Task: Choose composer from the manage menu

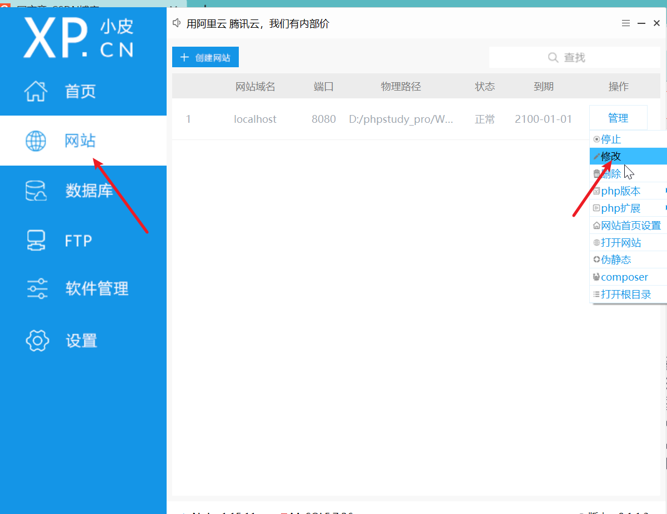Action: click(628, 277)
